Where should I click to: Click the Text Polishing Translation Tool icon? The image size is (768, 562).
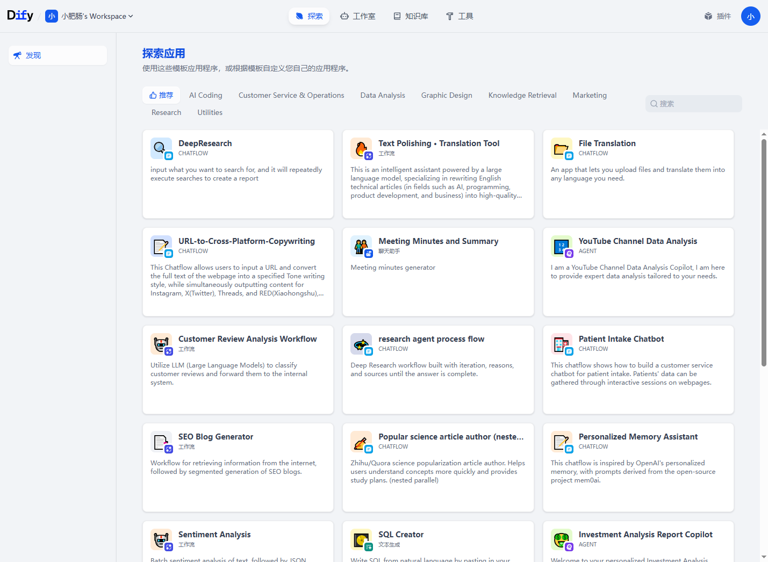point(361,148)
